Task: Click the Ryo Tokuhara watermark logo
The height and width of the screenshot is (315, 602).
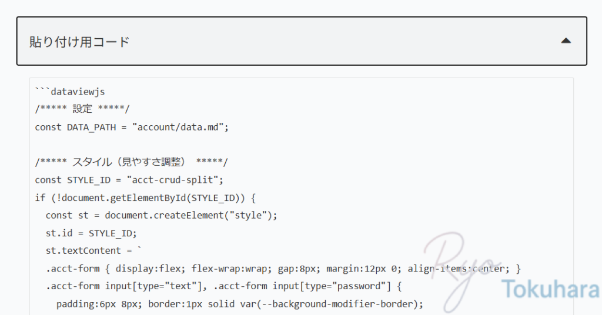Action: pyautogui.click(x=511, y=272)
